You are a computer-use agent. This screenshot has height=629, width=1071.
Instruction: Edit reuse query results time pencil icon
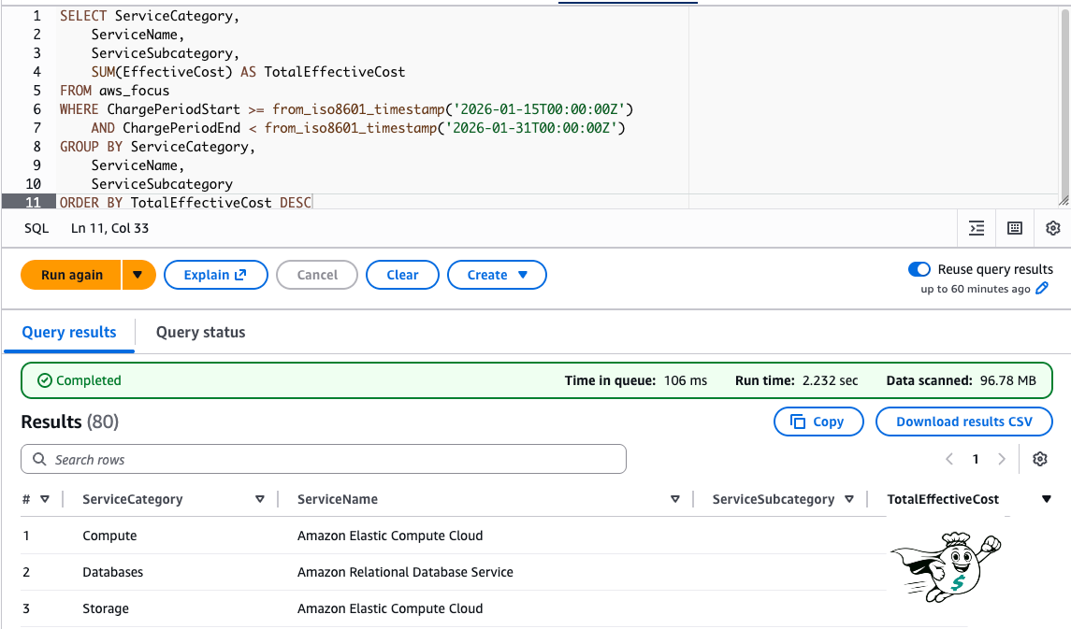pyautogui.click(x=1042, y=289)
